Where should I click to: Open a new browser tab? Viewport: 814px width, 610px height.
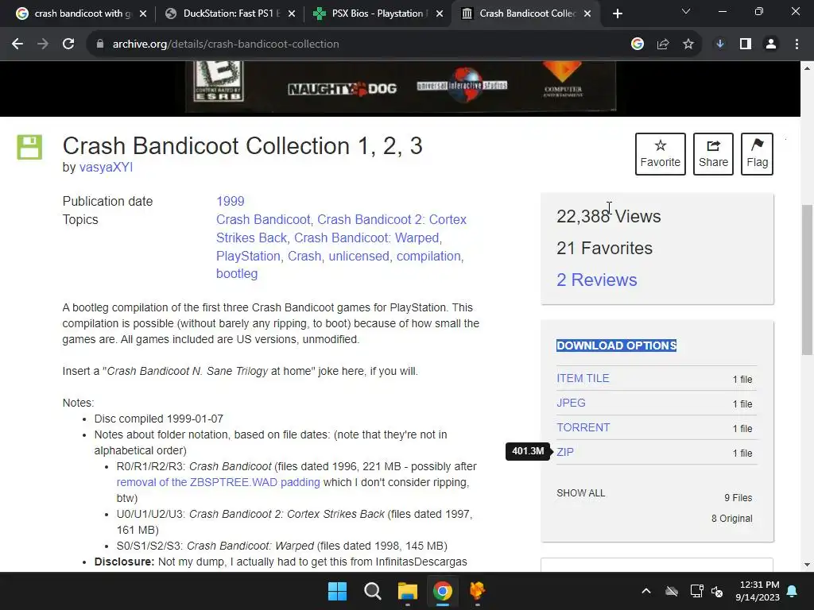coord(617,14)
